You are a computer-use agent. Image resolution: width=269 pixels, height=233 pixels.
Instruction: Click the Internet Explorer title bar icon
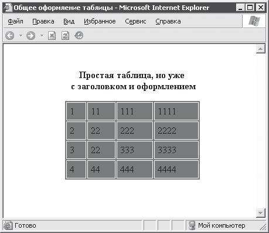coord(8,8)
